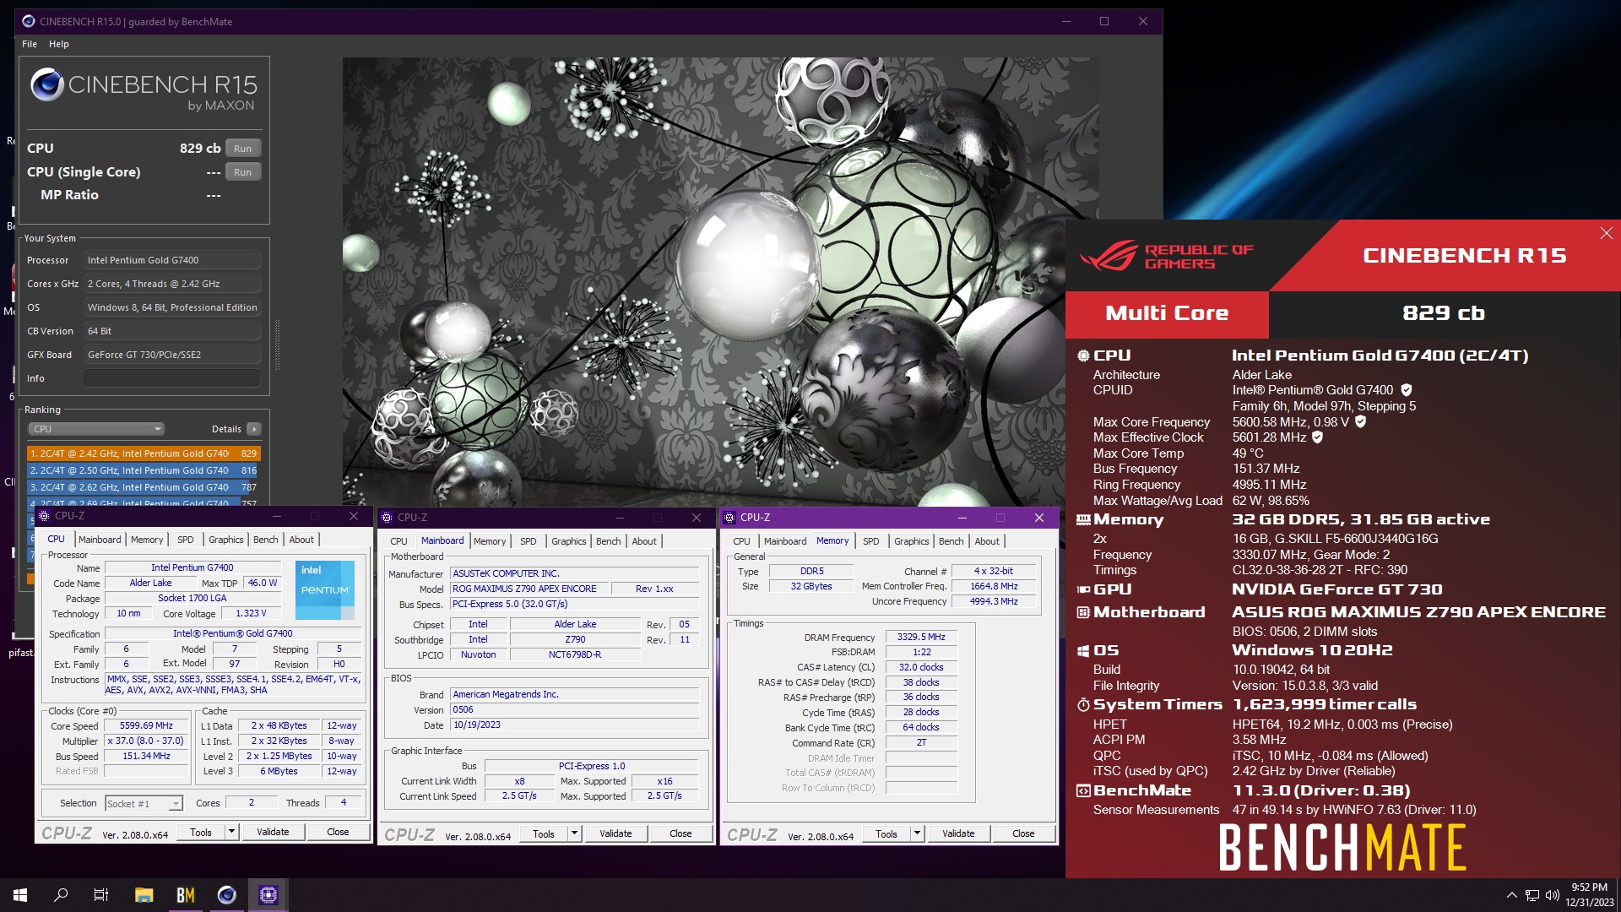The height and width of the screenshot is (912, 1621).
Task: Click the Windows Start button
Action: coord(20,895)
